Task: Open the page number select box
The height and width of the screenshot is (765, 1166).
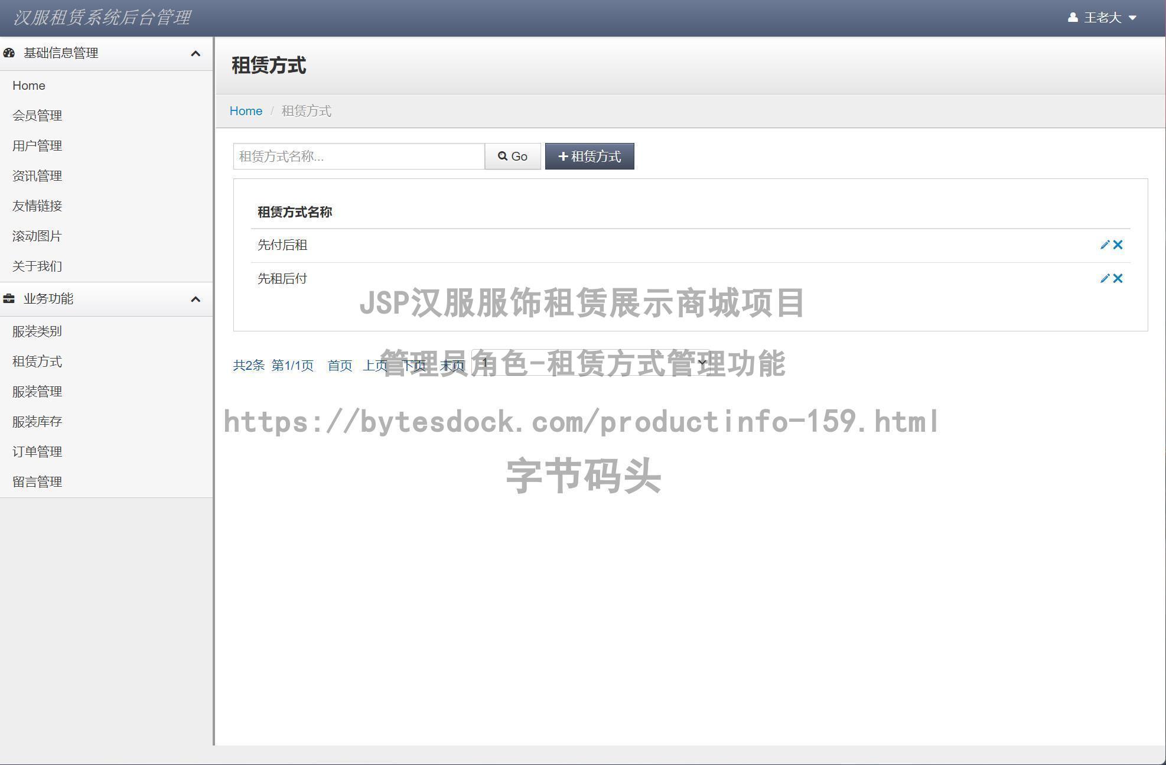Action: pyautogui.click(x=591, y=363)
